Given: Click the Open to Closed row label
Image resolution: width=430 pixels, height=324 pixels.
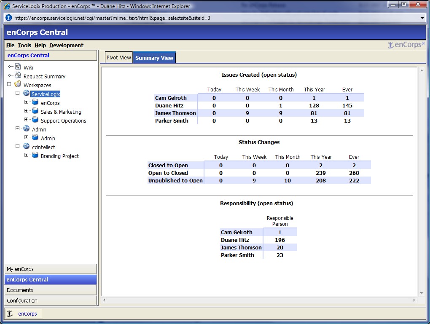Looking at the screenshot, I should (168, 173).
